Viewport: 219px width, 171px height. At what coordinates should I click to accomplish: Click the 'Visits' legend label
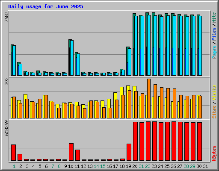pyautogui.click(x=214, y=93)
